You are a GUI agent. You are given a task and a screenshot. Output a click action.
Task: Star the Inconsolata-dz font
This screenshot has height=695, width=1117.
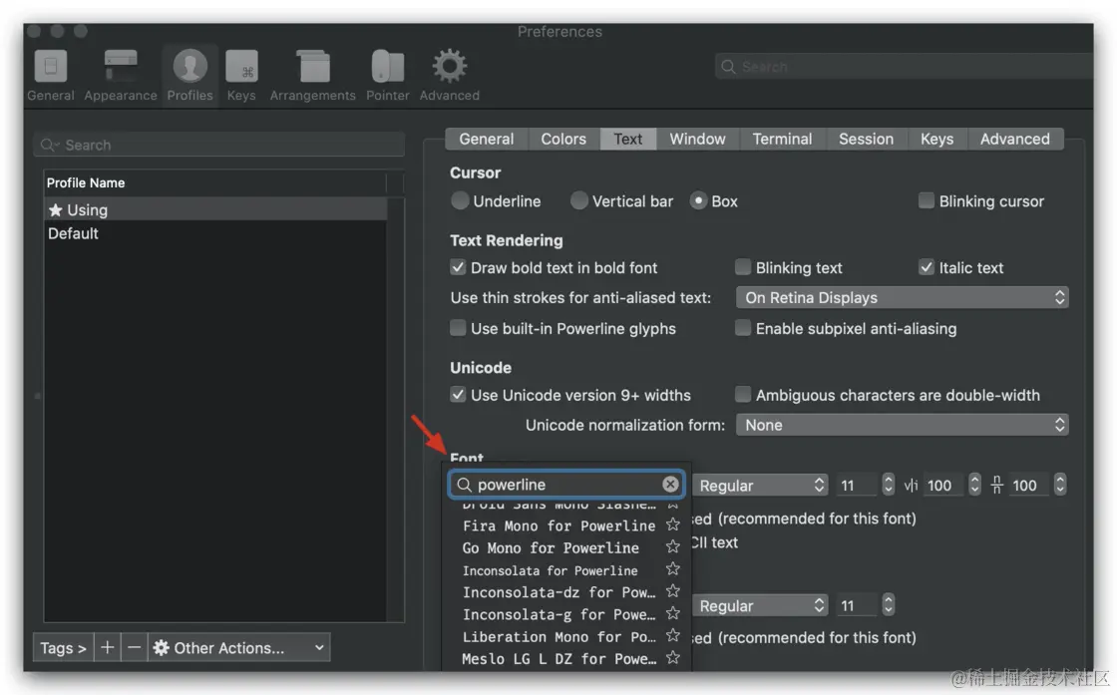click(672, 591)
